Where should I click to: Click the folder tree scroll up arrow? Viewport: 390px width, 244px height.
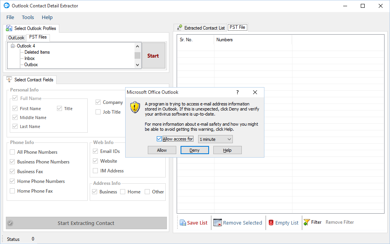click(137, 46)
